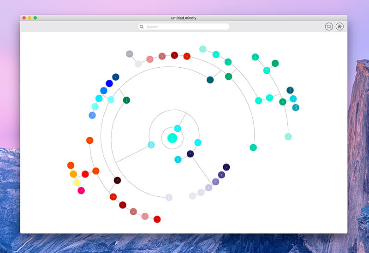The height and width of the screenshot is (253, 369).
Task: Click the magnifier icon in the search box
Action: pyautogui.click(x=142, y=27)
